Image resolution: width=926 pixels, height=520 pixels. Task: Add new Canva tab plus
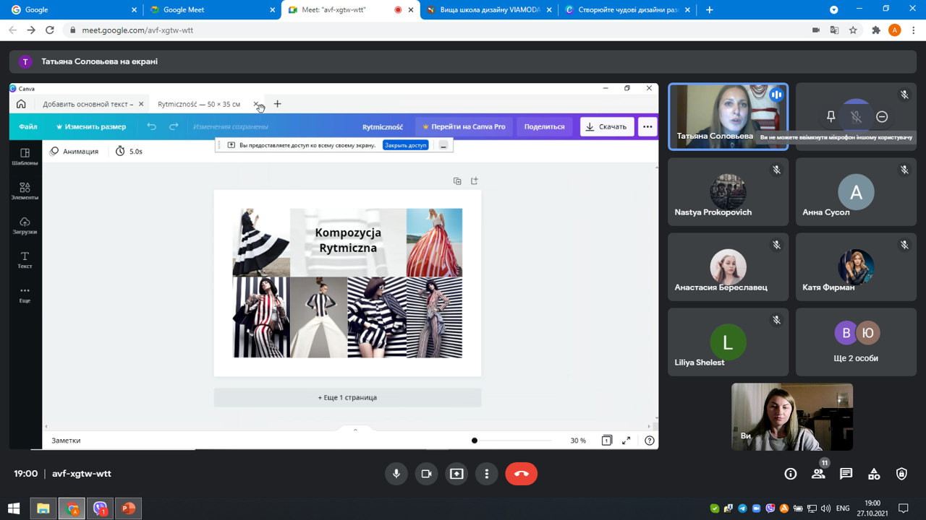click(x=277, y=104)
